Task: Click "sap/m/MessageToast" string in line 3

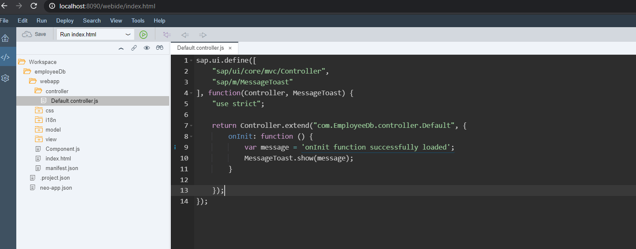Action: tap(253, 82)
